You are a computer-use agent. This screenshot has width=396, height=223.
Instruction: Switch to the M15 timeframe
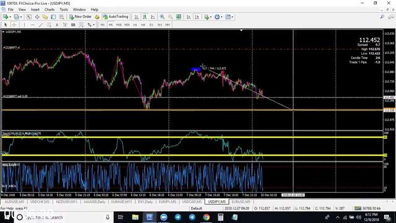(x=119, y=25)
